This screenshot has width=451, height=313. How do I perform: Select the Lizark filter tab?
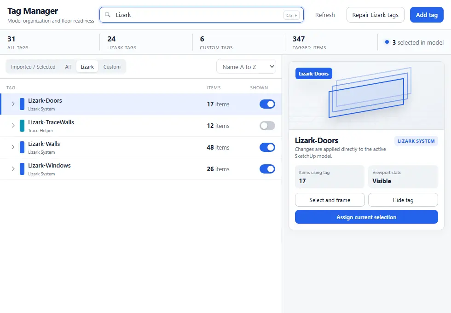coord(87,67)
